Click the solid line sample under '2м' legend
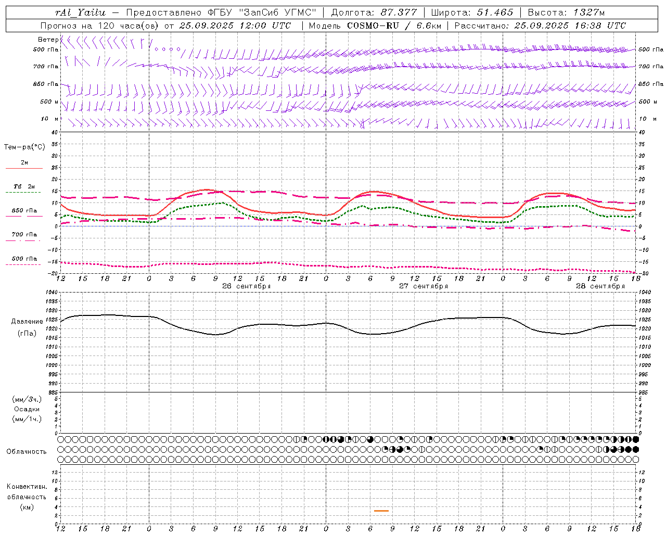This screenshot has width=666, height=533. point(24,169)
